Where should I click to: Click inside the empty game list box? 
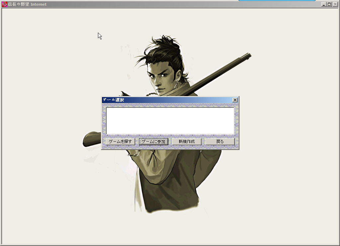pos(170,121)
